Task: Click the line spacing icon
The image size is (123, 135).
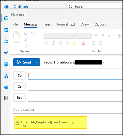Action: [117, 43]
